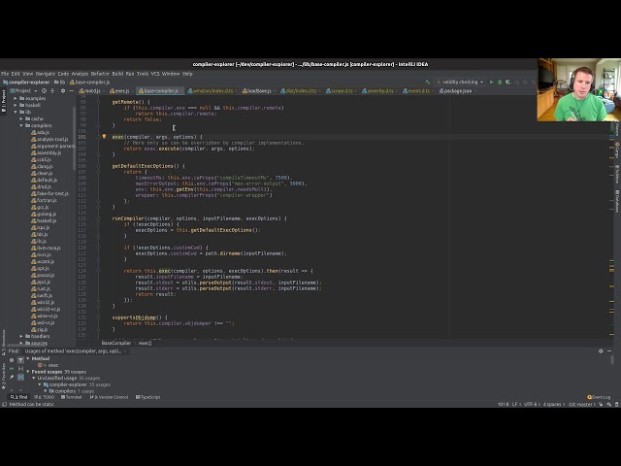Toggle the Find panel filter icon
621x466 pixels.
(x=20, y=360)
